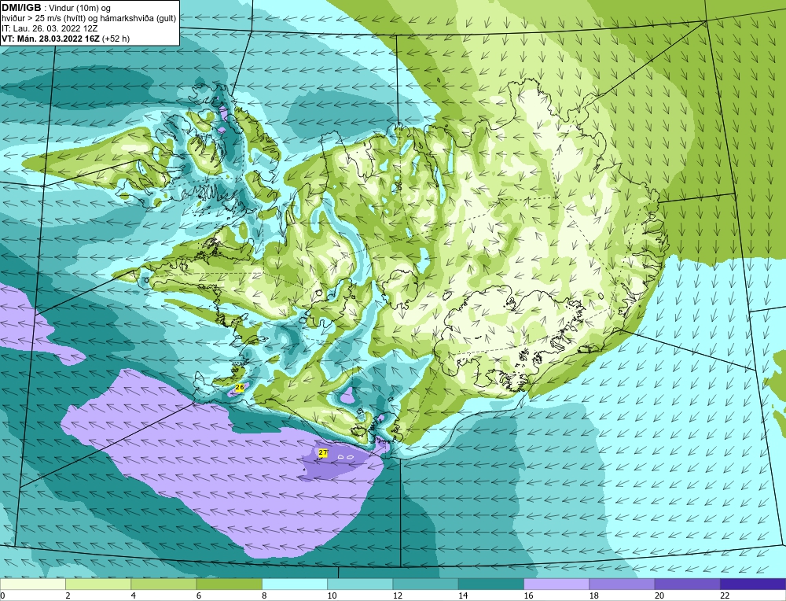This screenshot has height=601, width=786.
Task: Select the 18–20 m/s purple swatch
Action: pyautogui.click(x=622, y=584)
